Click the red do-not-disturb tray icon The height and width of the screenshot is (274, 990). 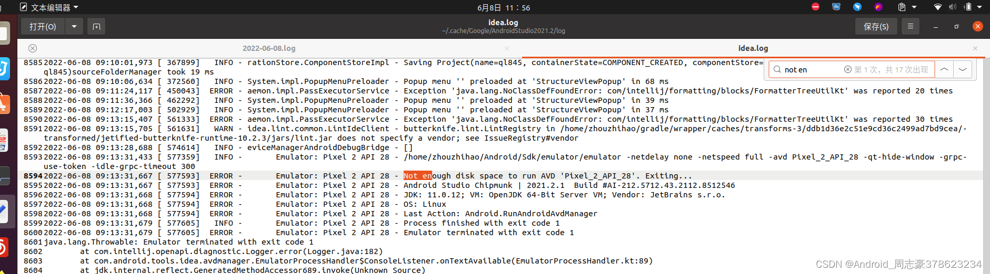pos(815,7)
